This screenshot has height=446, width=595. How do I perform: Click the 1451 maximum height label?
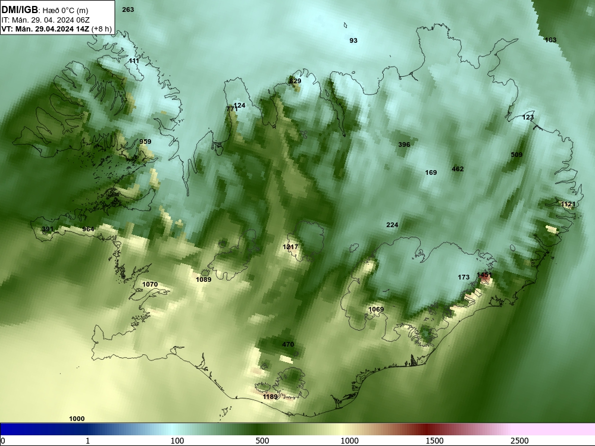point(484,275)
